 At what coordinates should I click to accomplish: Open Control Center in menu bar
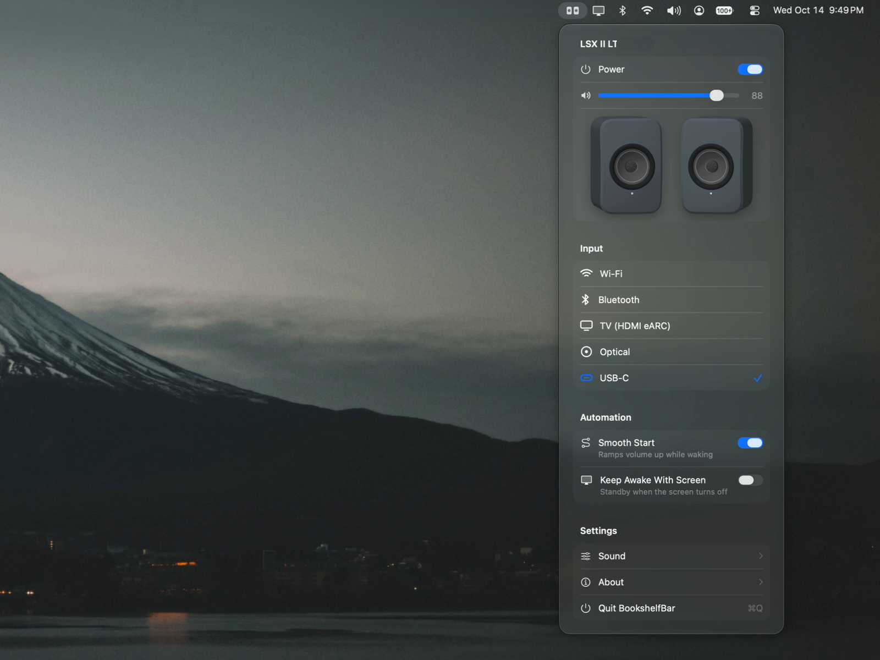tap(755, 10)
